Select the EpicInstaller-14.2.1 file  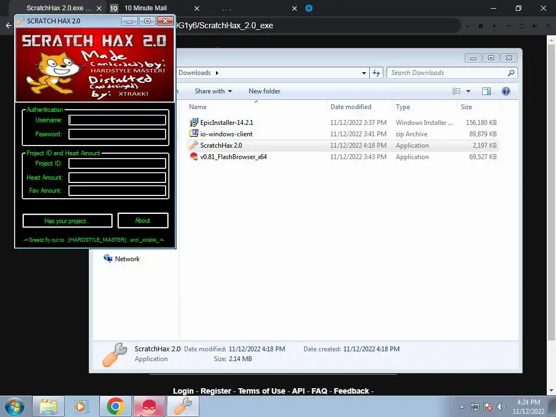[x=343, y=123]
